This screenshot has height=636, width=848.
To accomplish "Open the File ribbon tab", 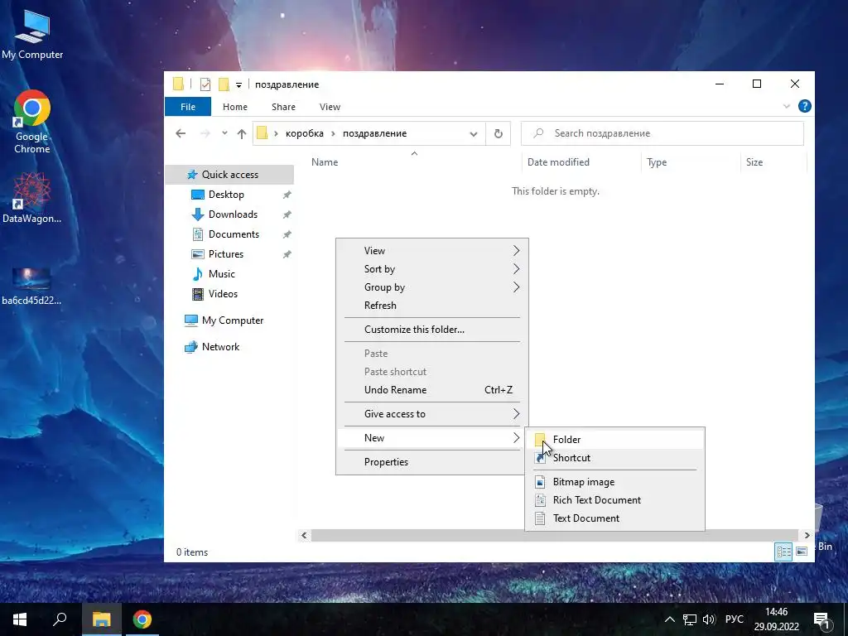I will [188, 107].
